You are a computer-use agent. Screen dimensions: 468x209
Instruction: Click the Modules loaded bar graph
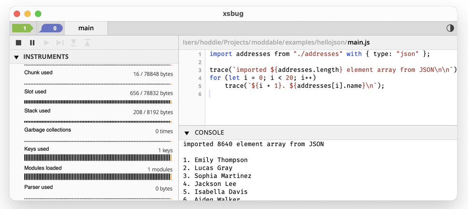[98, 177]
